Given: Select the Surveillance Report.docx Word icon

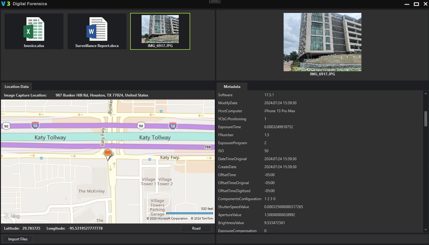Looking at the screenshot, I should (97, 30).
